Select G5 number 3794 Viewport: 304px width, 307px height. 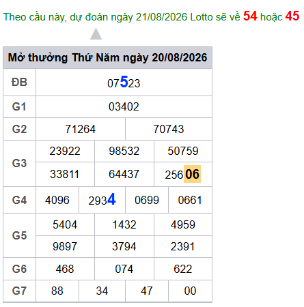pyautogui.click(x=124, y=246)
